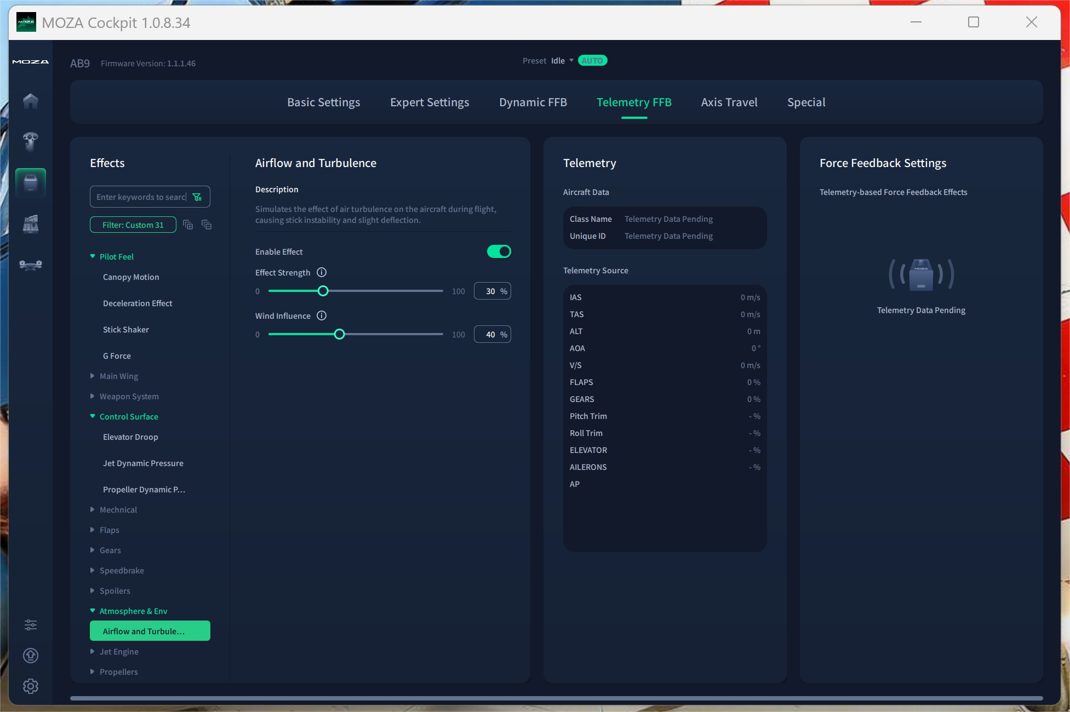
Task: Open the Preset Idle dropdown
Action: 562,61
